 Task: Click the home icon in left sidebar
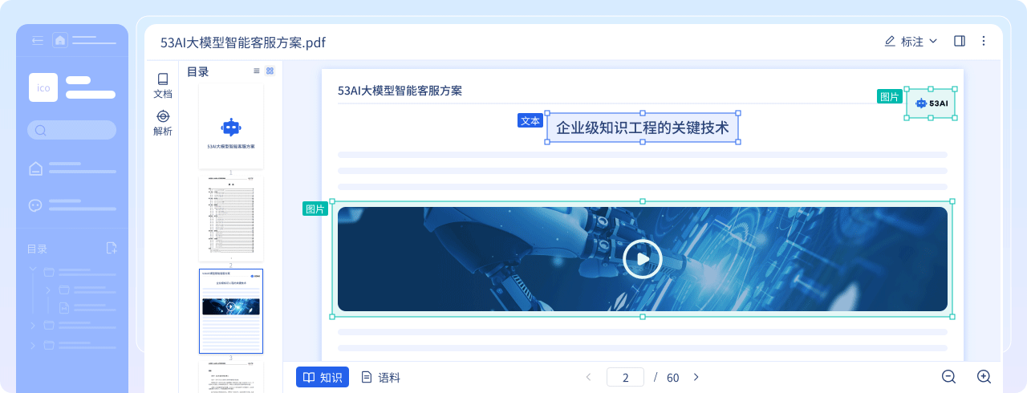(60, 40)
